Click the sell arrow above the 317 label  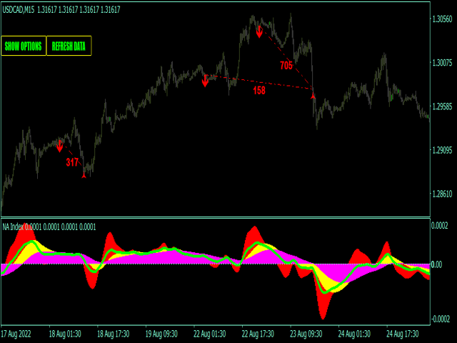(x=60, y=146)
